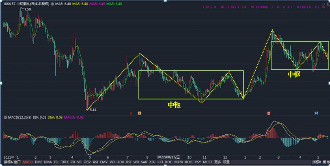Select the 指标A indicator group tab
This screenshot has height=166, width=330.
pyautogui.click(x=9, y=162)
